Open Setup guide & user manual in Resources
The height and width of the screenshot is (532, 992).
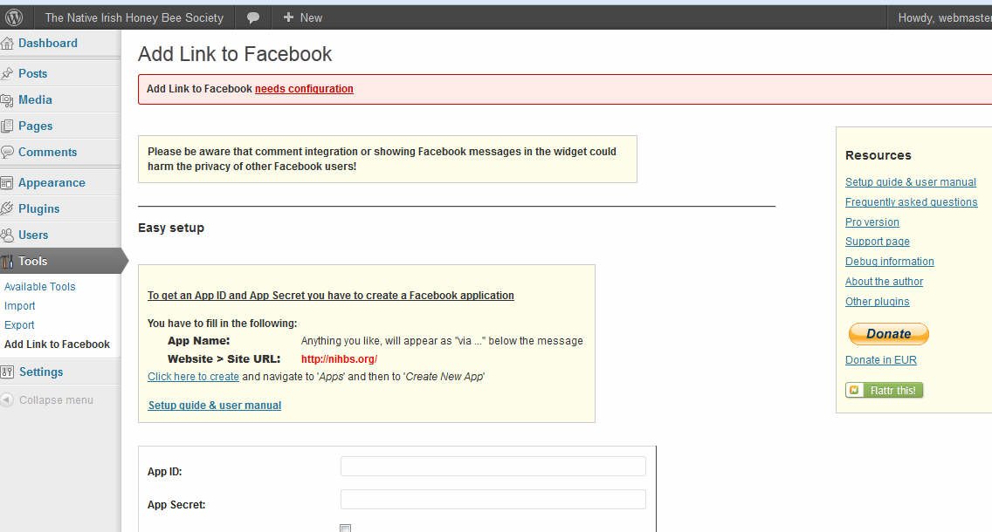pyautogui.click(x=911, y=182)
